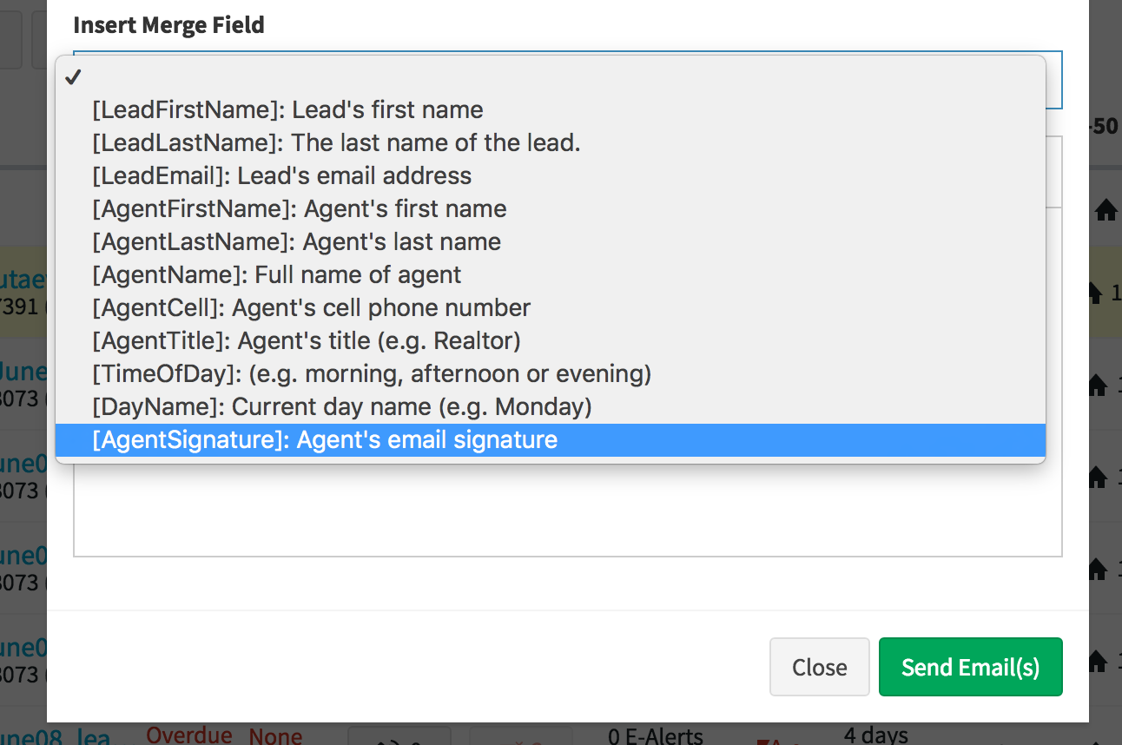
Task: Click the house icon beside Send Email(s) button
Action: click(x=1098, y=662)
